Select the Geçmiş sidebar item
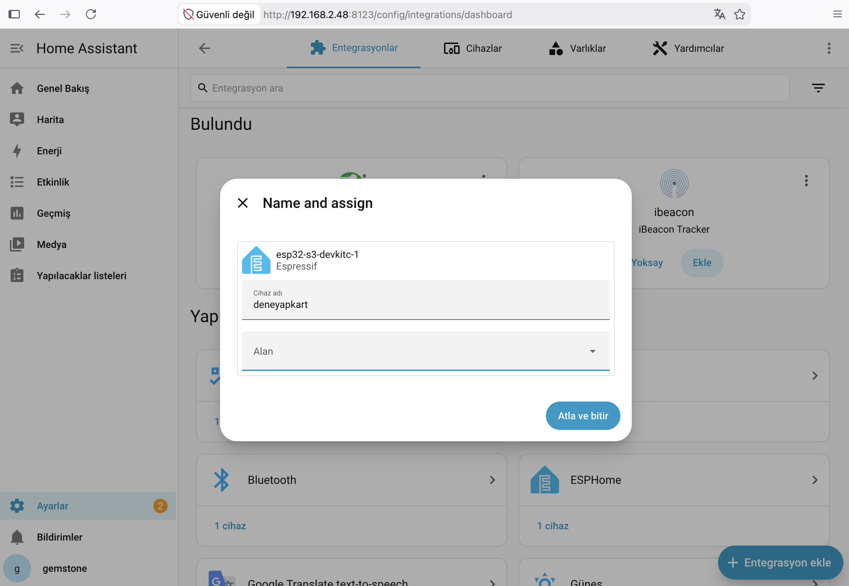Viewport: 849px width, 586px height. (88, 213)
